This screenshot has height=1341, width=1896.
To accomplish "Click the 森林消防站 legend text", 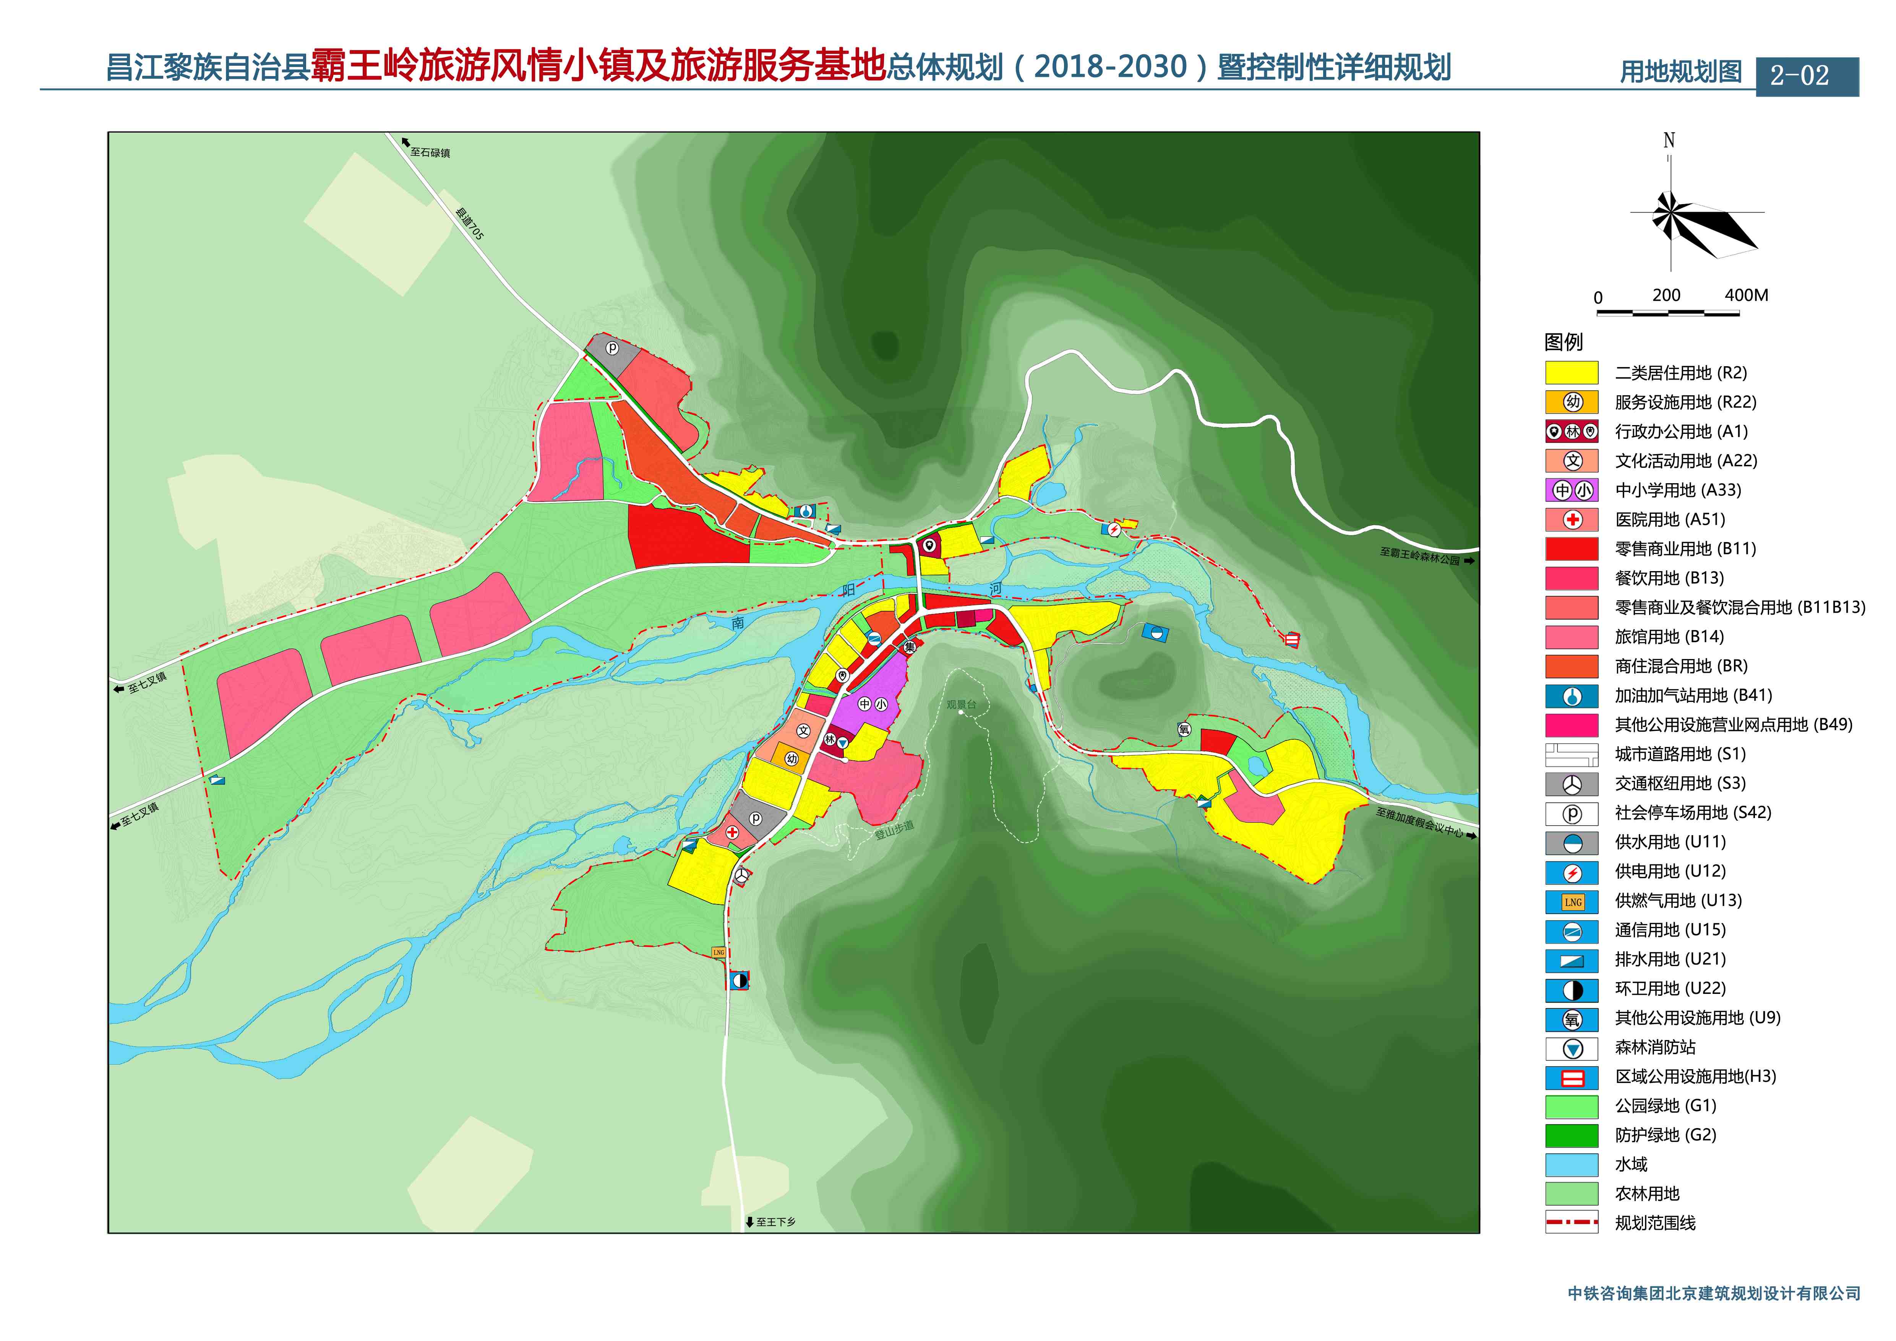I will [x=1655, y=1047].
